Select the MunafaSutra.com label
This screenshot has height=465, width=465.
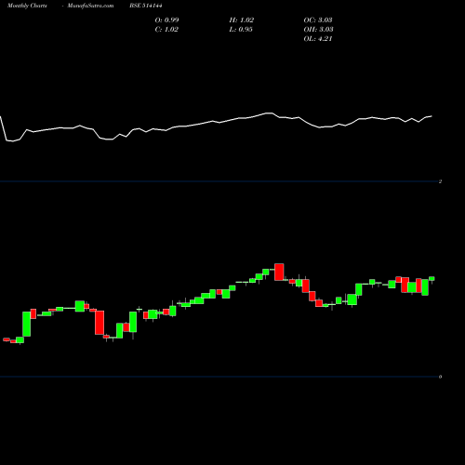pyautogui.click(x=90, y=6)
